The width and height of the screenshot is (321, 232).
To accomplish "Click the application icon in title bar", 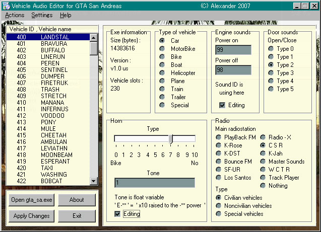I will click(6, 6).
